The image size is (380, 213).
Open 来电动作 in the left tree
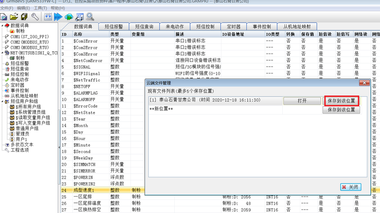point(19,80)
